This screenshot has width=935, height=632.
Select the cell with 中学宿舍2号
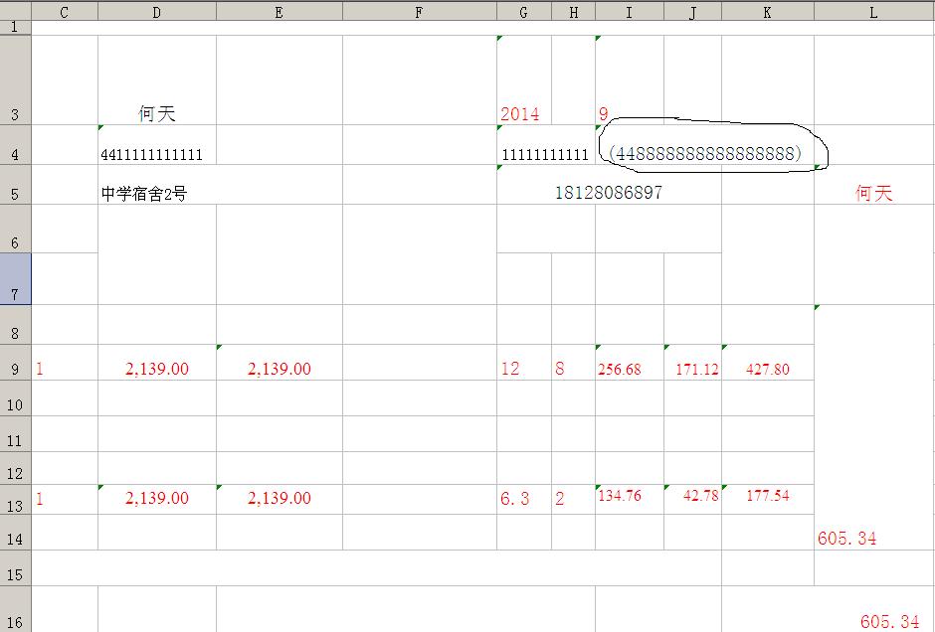[144, 194]
